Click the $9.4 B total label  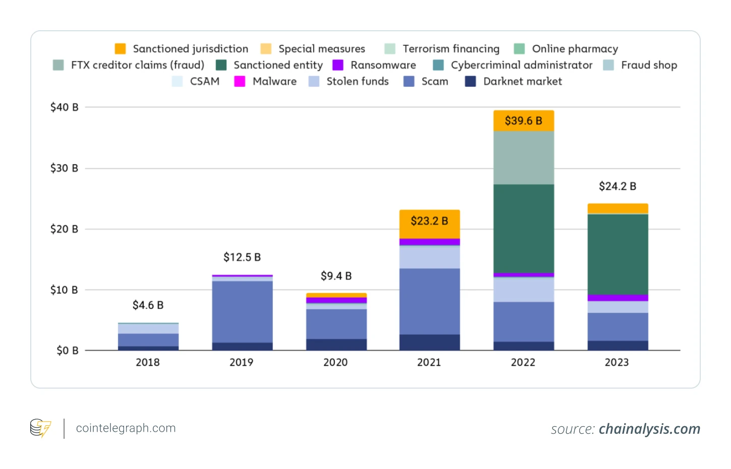(x=336, y=276)
